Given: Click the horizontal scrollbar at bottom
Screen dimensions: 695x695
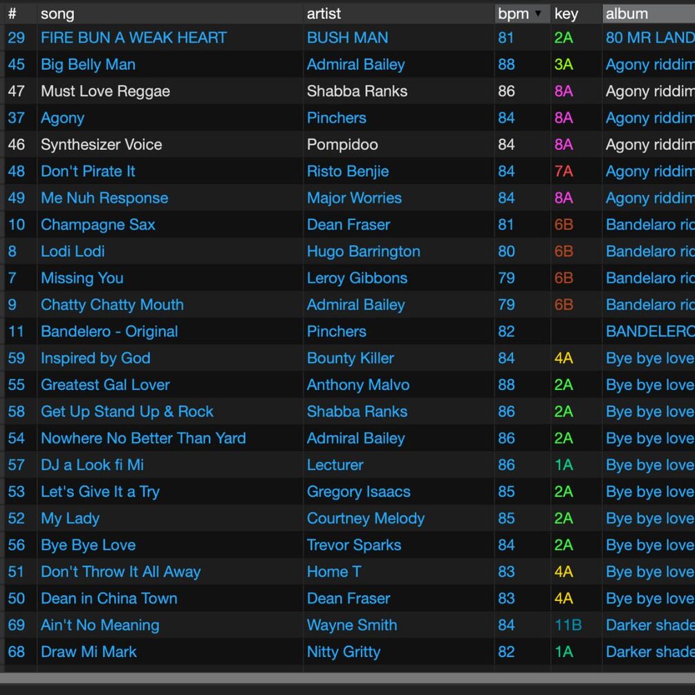Looking at the screenshot, I should click(347, 678).
